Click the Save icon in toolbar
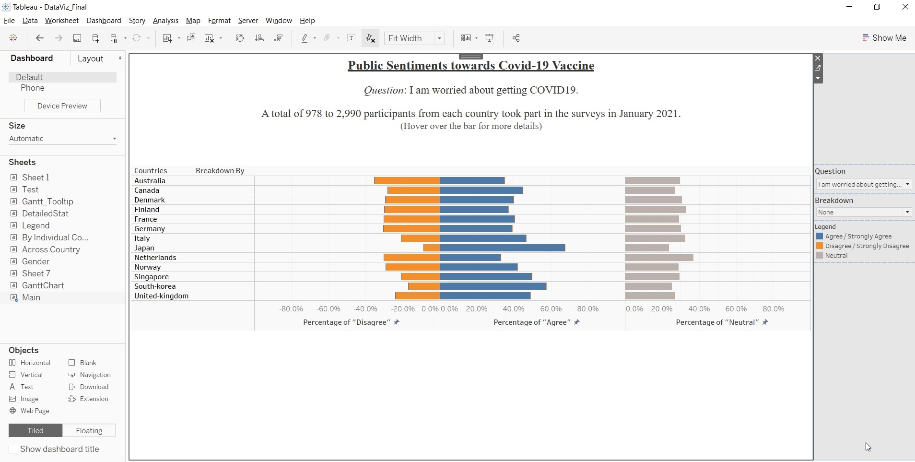915x462 pixels. 77,38
